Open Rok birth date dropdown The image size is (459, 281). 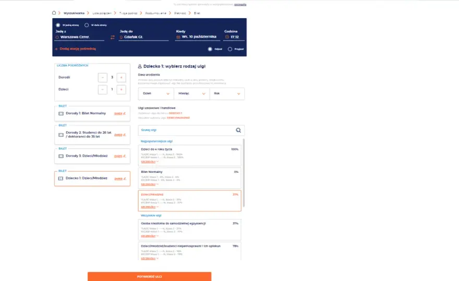[x=227, y=94]
